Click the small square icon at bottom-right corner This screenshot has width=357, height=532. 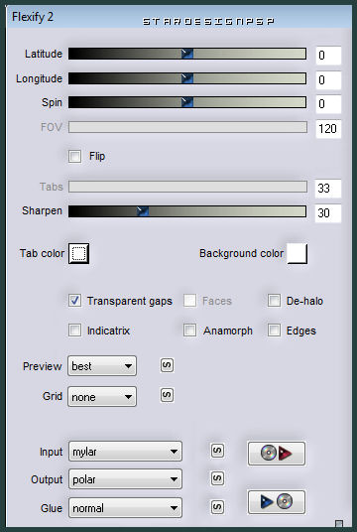339,523
